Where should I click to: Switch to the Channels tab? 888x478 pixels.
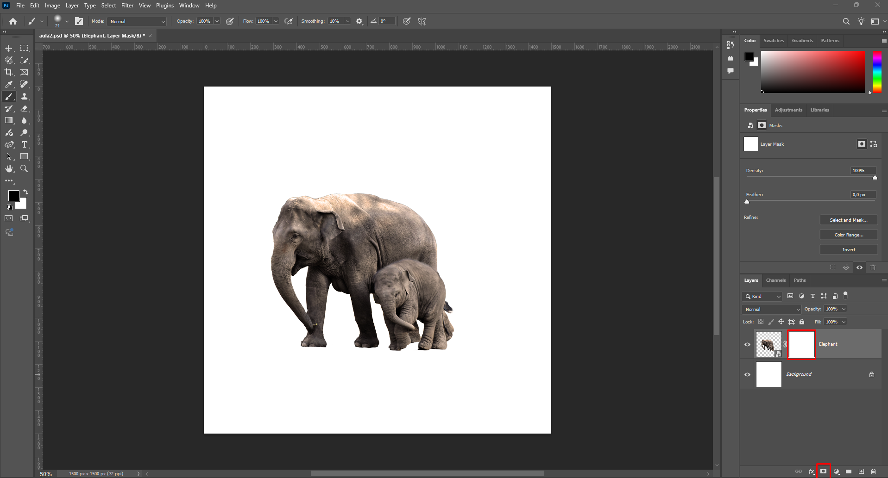pyautogui.click(x=775, y=280)
